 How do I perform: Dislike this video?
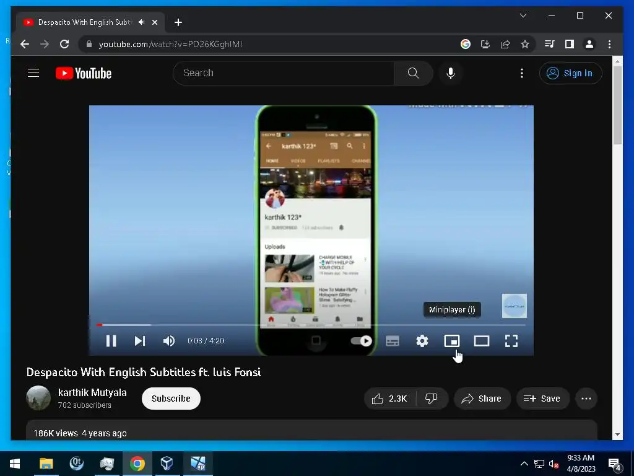(x=432, y=399)
